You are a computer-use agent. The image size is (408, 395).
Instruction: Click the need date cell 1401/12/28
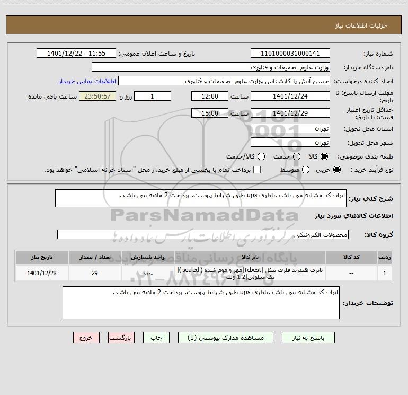point(42,273)
